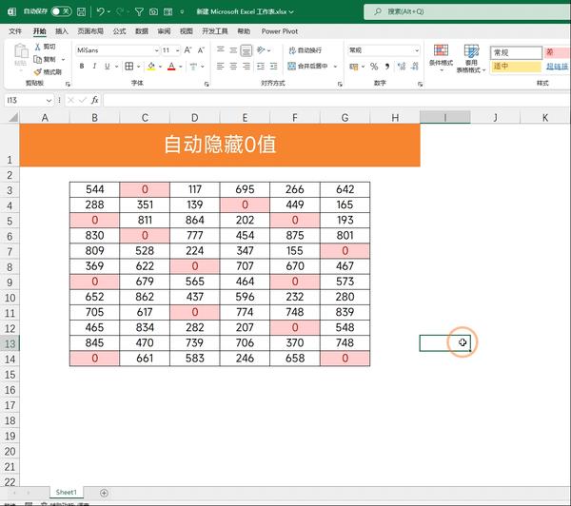The width and height of the screenshot is (571, 506).
Task: Click the Undo arrow icon
Action: tap(101, 11)
